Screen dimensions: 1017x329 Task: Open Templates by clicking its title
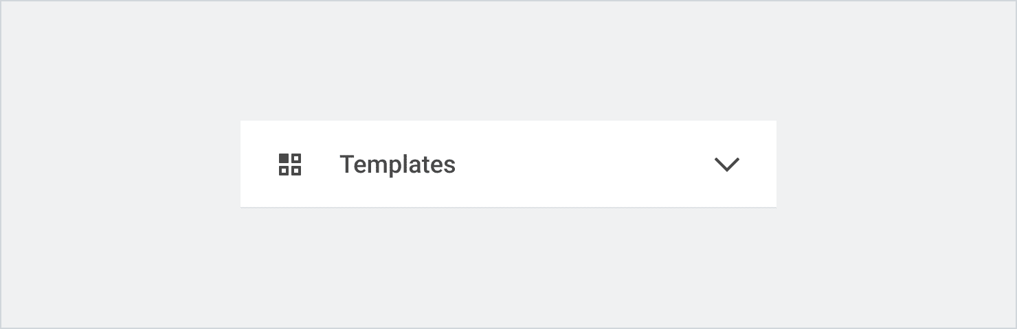coord(397,164)
